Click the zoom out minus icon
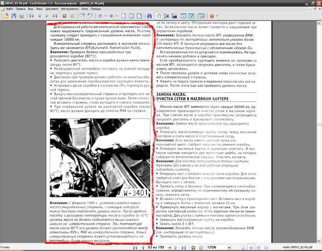 100,16
